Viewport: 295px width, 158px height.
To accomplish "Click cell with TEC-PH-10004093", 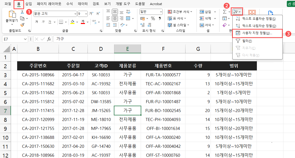I will coord(163,119).
